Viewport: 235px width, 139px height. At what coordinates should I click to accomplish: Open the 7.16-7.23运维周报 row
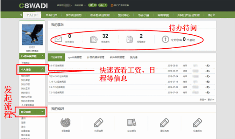coord(132,82)
